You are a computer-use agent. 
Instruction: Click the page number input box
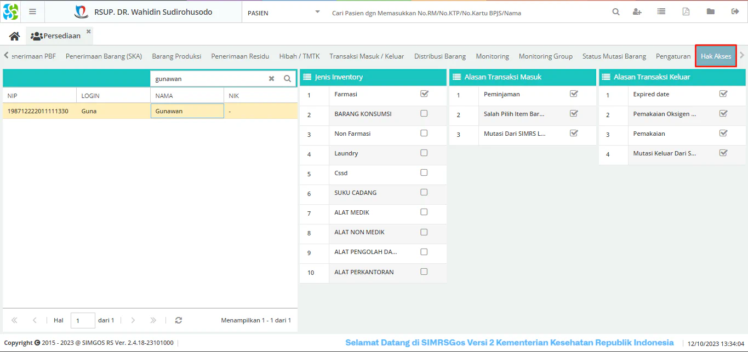point(83,320)
